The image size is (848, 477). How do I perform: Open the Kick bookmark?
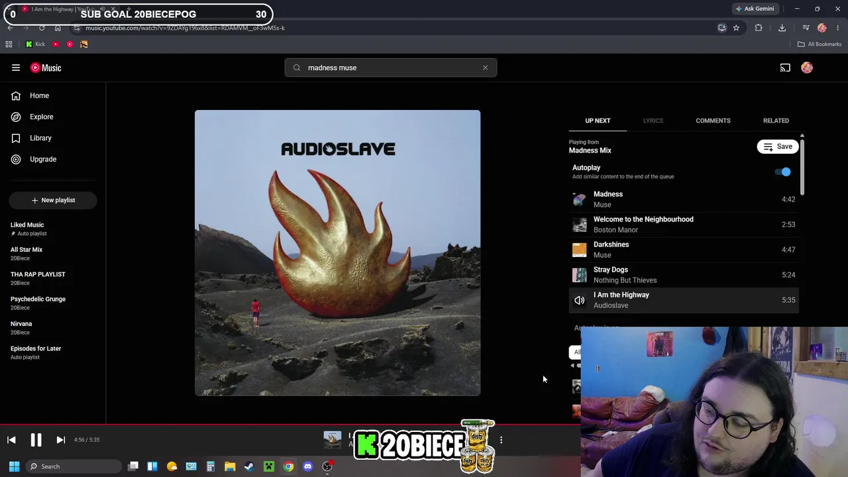35,44
